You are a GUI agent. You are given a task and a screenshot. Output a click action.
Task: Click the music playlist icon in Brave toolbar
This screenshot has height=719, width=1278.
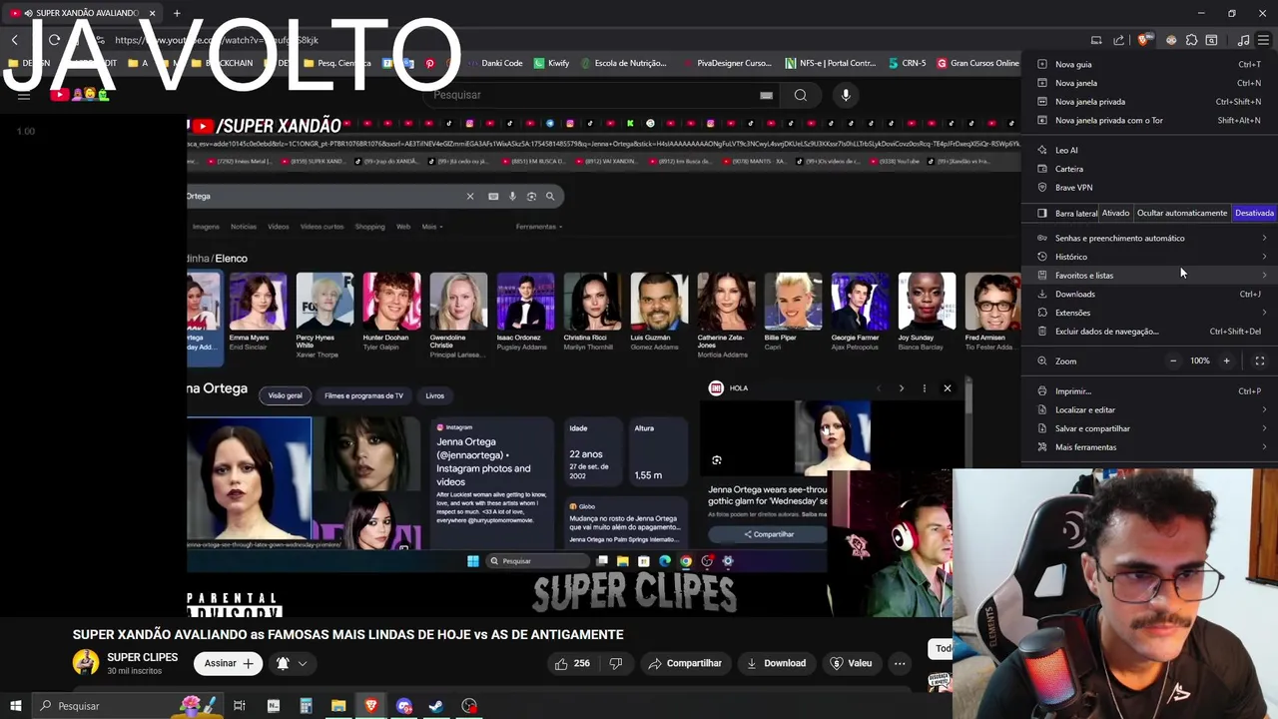click(1243, 40)
